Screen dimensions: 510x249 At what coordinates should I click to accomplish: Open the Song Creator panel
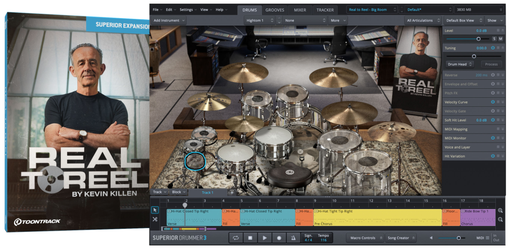click(x=401, y=238)
